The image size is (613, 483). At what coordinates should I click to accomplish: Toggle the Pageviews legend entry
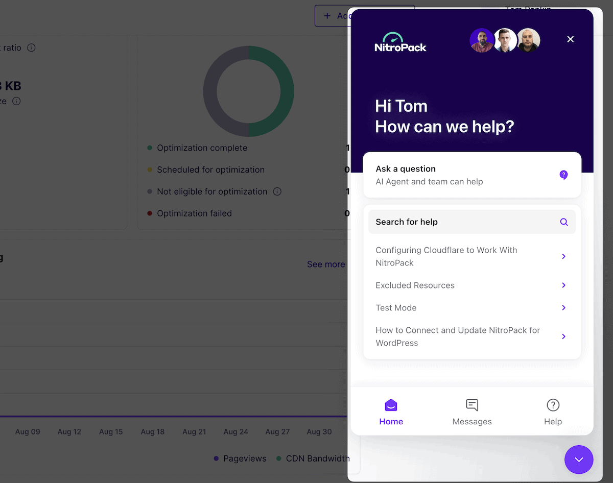pos(240,458)
